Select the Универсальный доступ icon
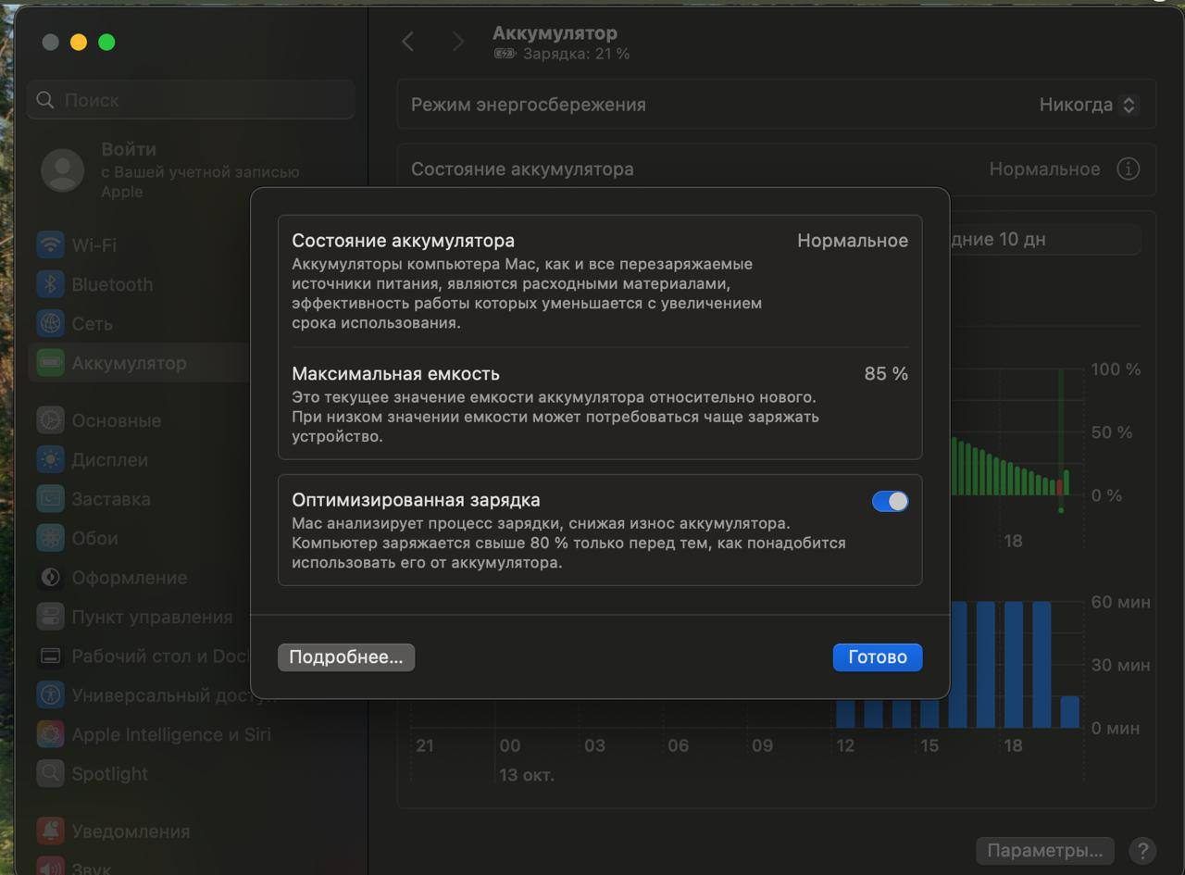This screenshot has width=1185, height=875. tap(50, 695)
